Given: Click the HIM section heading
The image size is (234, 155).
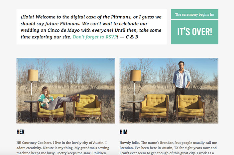Looking at the screenshot, I should click(x=123, y=132).
